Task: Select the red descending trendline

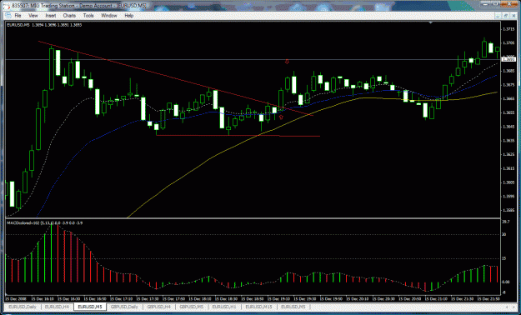Action: [x=176, y=78]
